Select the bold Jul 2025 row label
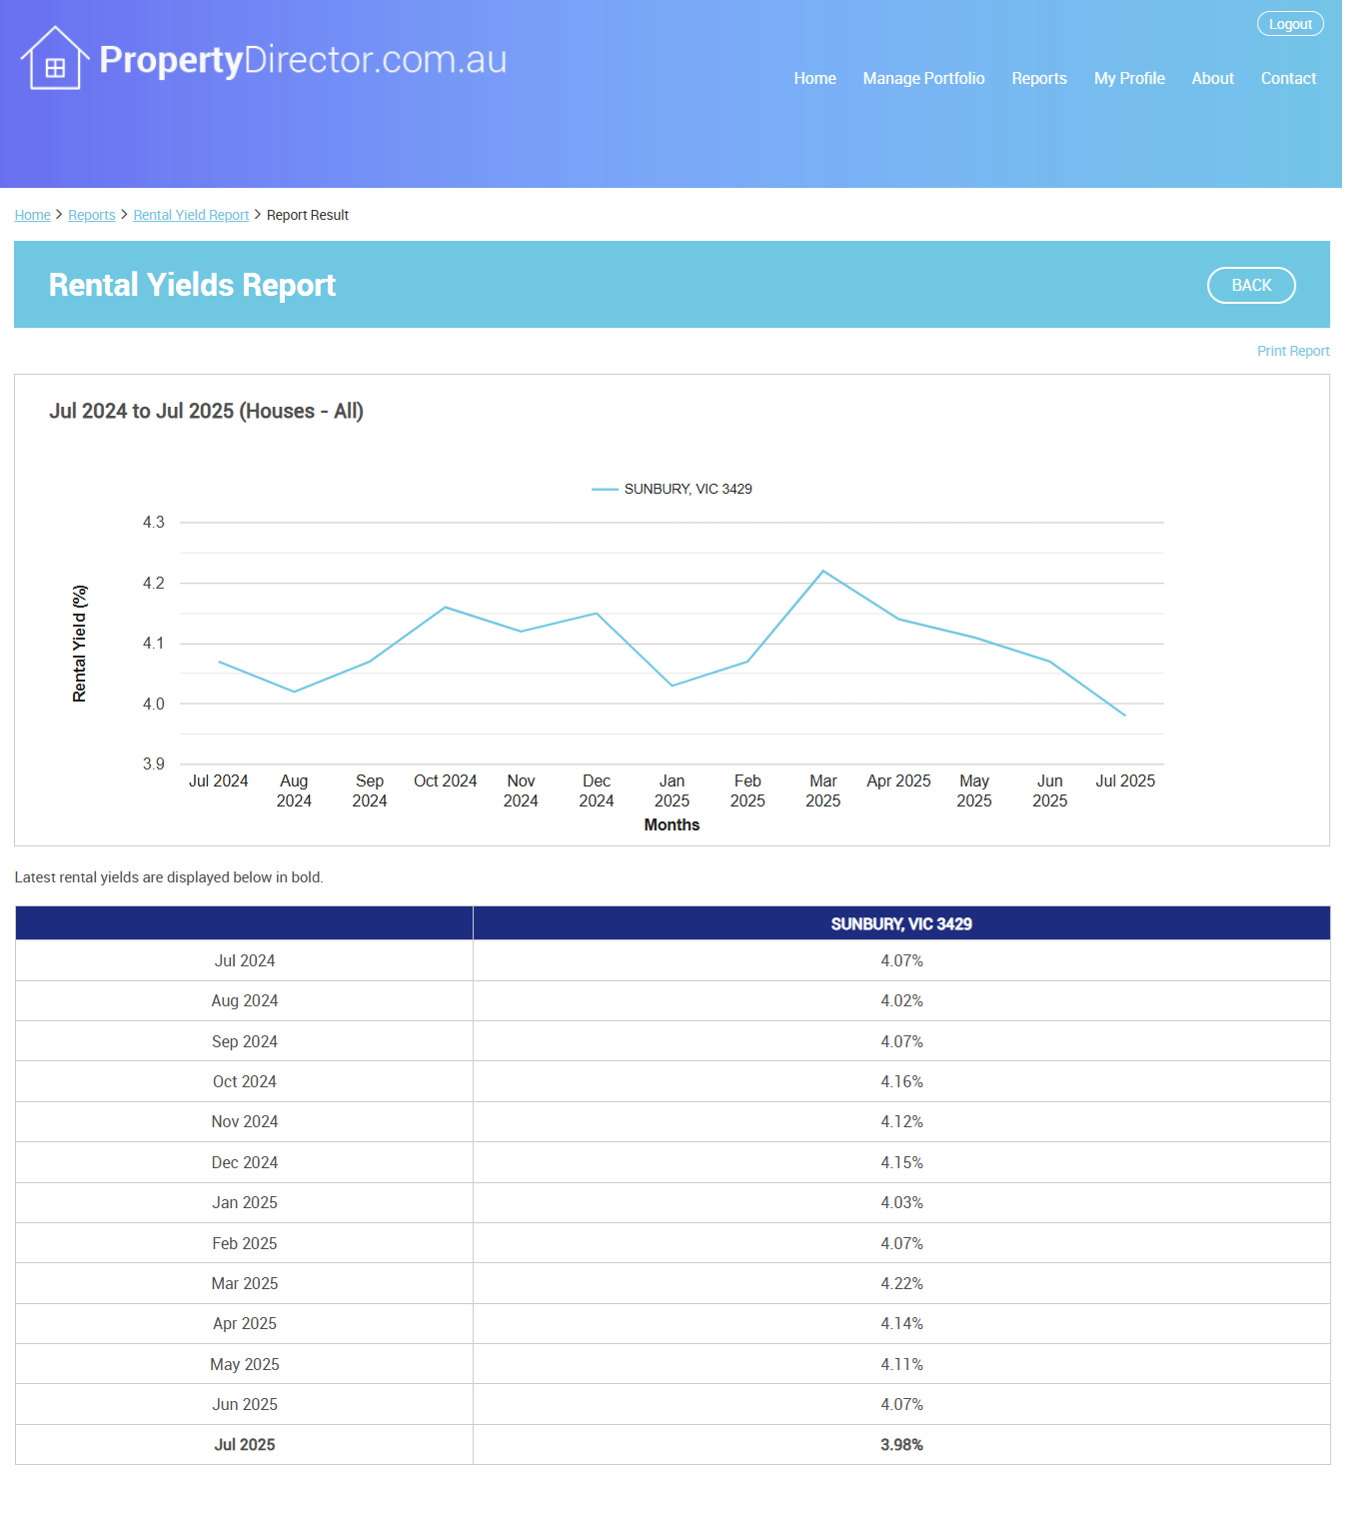Image resolution: width=1358 pixels, height=1533 pixels. point(245,1444)
